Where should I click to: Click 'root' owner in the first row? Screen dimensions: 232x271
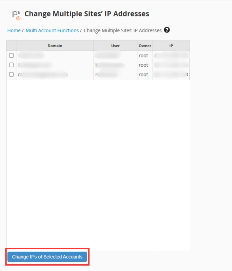point(143,56)
